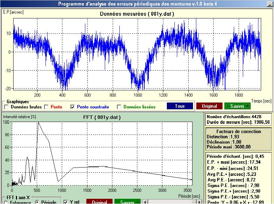Click the FFT axe X group label

click(x=18, y=197)
